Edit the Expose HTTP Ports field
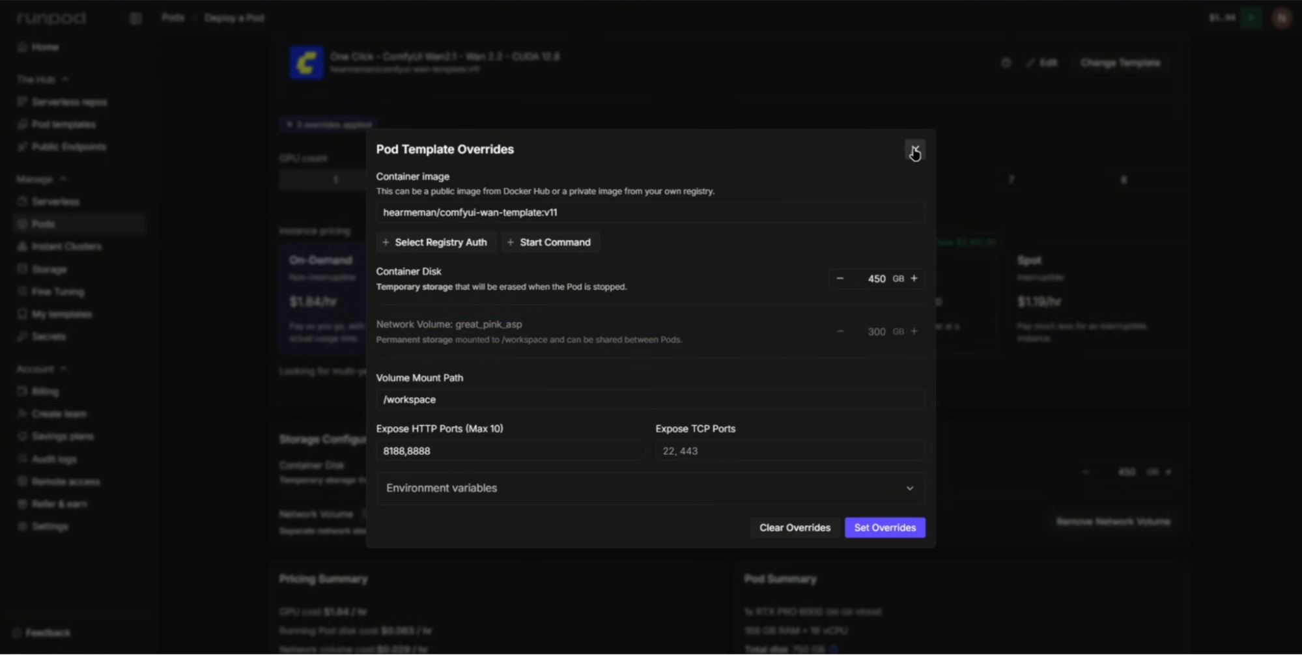Screen dimensions: 1302x655 pos(511,451)
